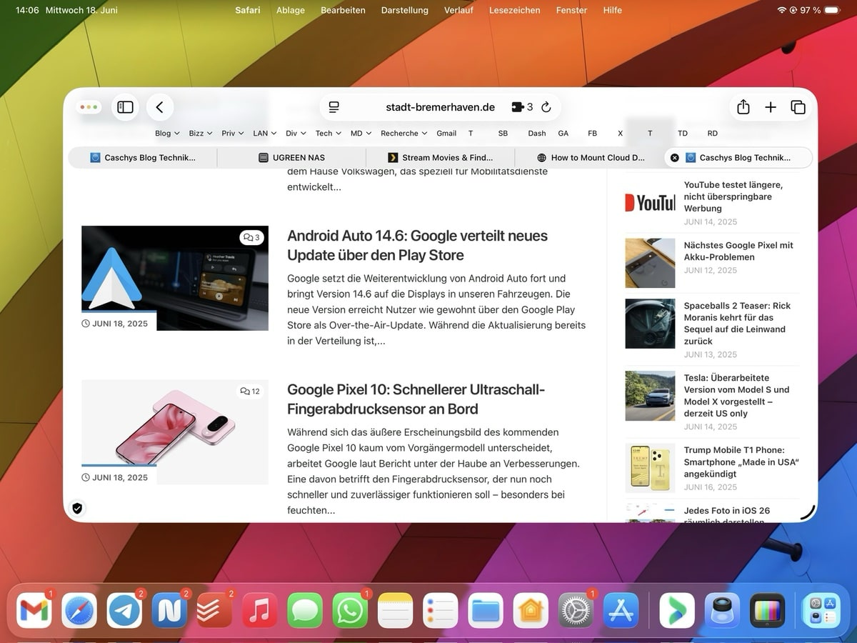
Task: Click the privacy shield icon
Action: point(77,508)
